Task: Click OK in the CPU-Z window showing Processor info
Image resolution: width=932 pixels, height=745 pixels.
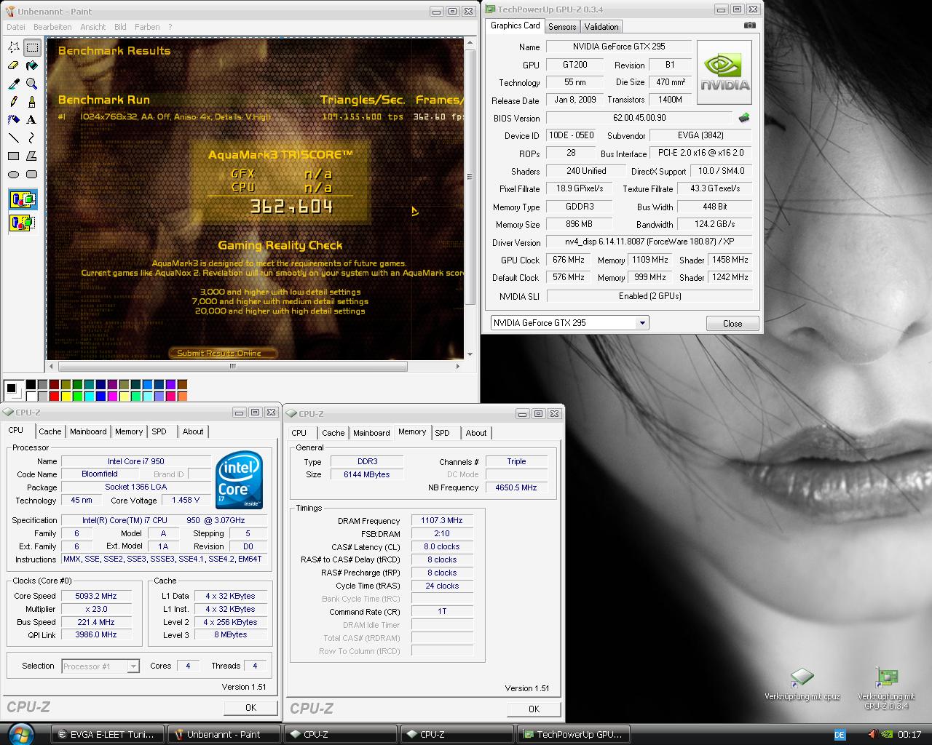Action: click(x=250, y=707)
